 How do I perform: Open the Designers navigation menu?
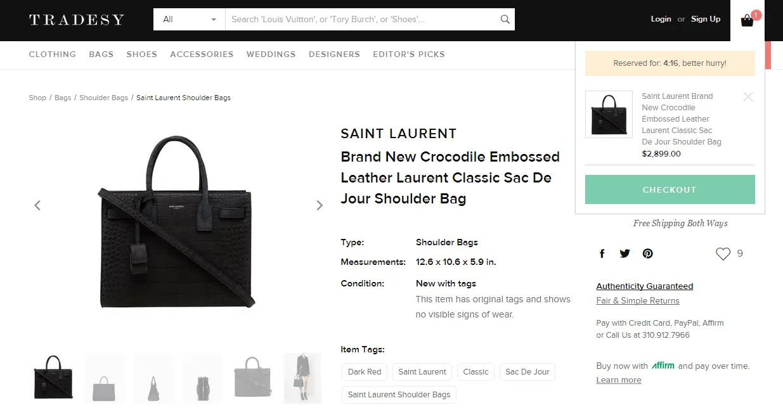[x=334, y=54]
